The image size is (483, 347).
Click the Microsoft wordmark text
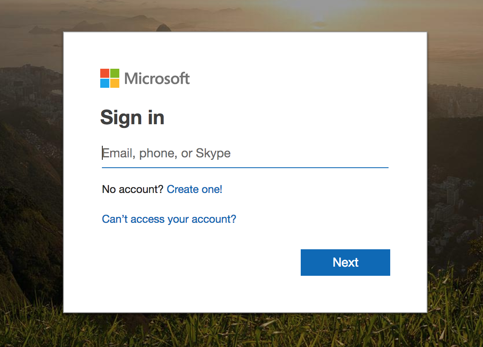click(157, 78)
